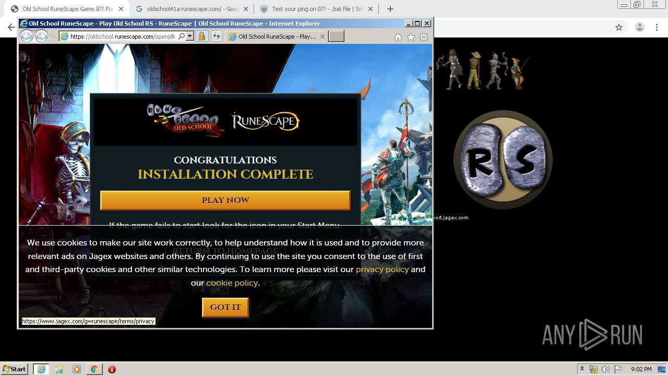The height and width of the screenshot is (376, 668).
Task: Switch to Old School RuneScape Game Chrome tab
Action: click(68, 9)
